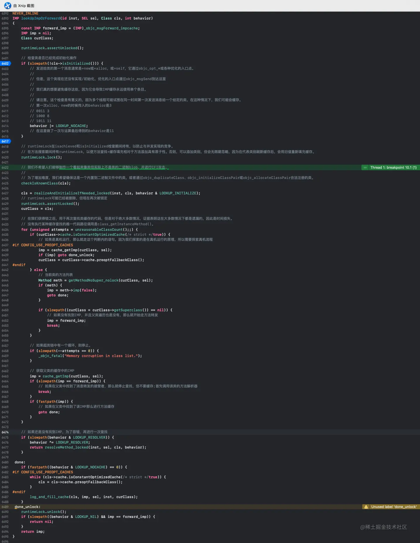Select the LOOKUP_INITIALIZE constant
The width and height of the screenshot is (420, 543).
coord(178,193)
